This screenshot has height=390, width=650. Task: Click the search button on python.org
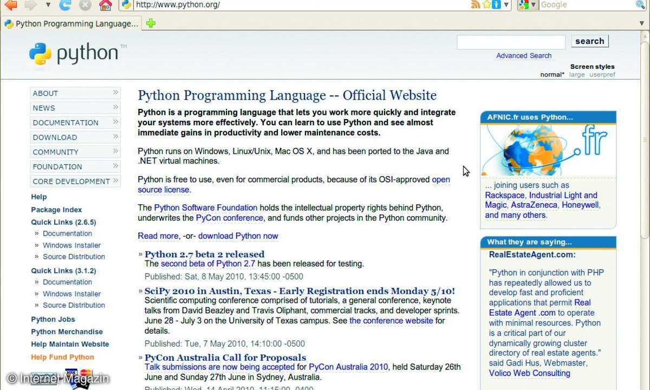pyautogui.click(x=590, y=41)
